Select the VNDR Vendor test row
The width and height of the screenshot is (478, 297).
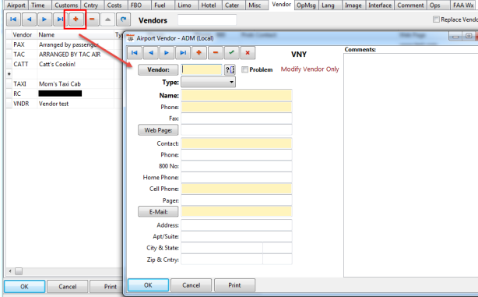(x=64, y=104)
